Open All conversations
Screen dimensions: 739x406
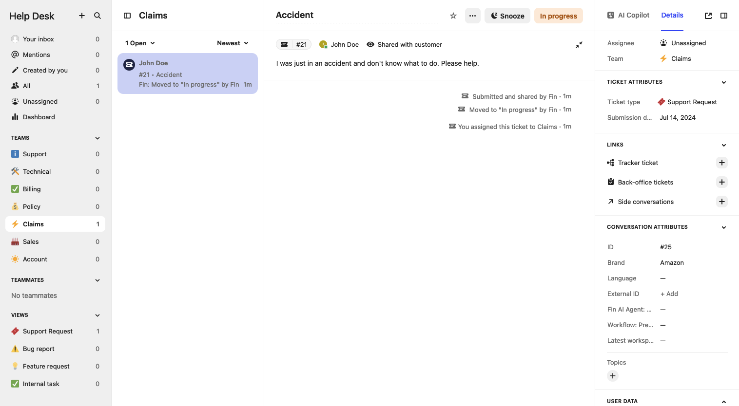tap(55, 86)
